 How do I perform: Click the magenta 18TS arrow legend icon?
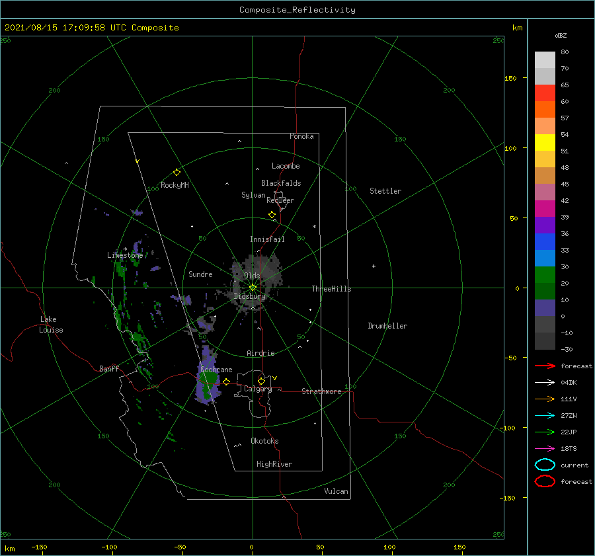tap(545, 449)
